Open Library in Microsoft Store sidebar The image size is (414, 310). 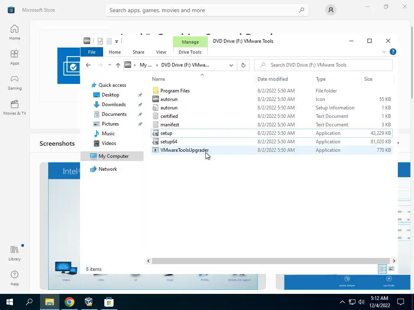click(x=15, y=253)
